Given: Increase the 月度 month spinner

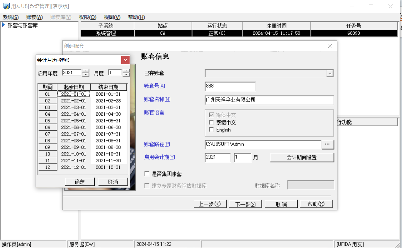Looking at the screenshot, I should tap(126, 71).
